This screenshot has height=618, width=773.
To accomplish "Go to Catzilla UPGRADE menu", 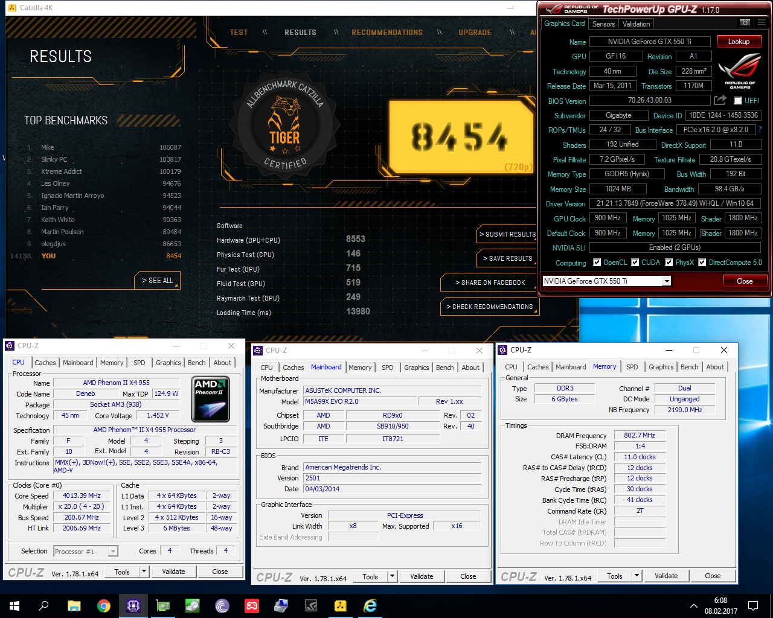I will [x=475, y=33].
